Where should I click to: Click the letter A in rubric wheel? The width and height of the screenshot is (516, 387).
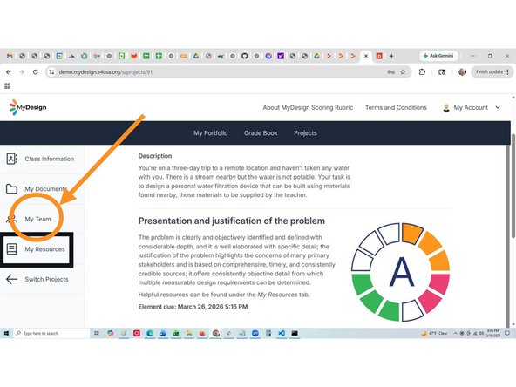tap(401, 272)
